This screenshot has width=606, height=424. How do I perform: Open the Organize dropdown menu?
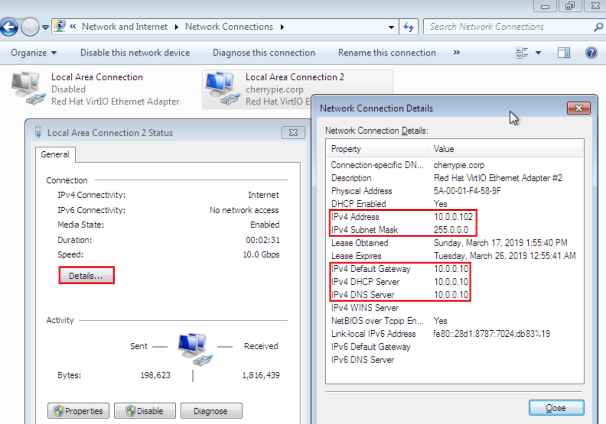[x=33, y=53]
